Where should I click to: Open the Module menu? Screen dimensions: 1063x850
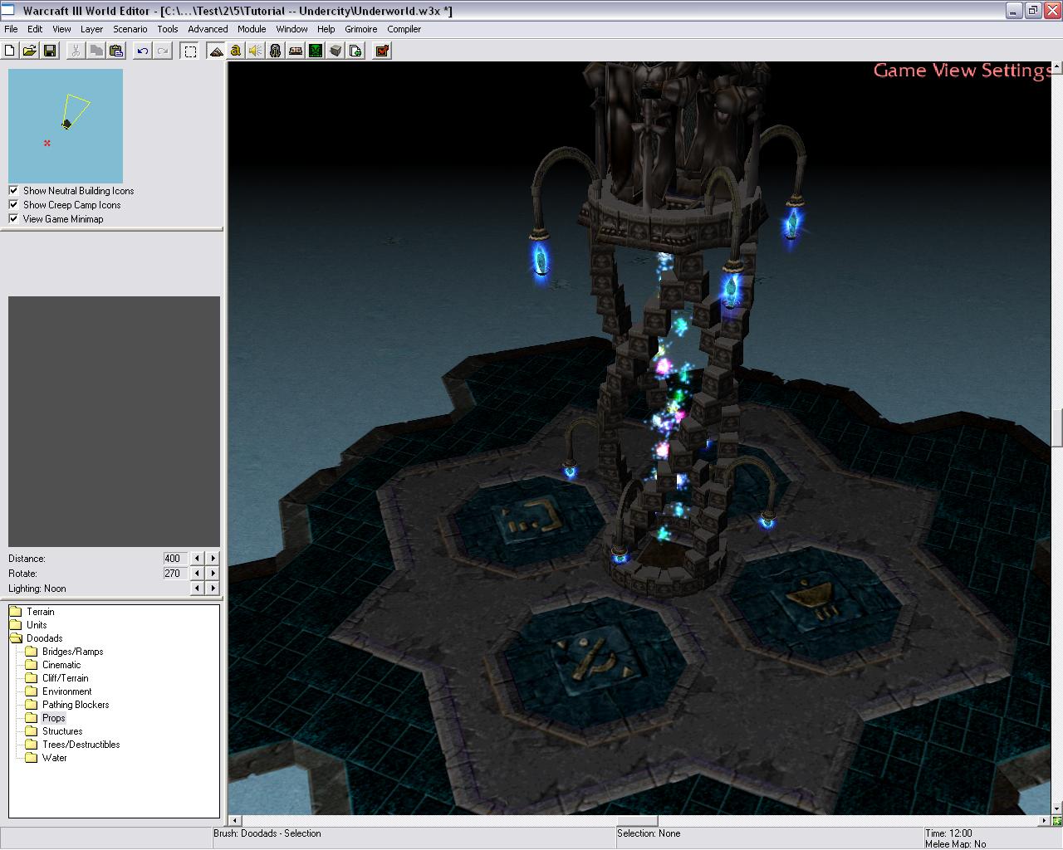(x=252, y=29)
